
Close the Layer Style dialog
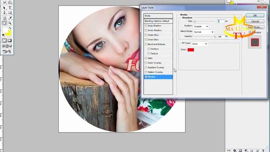pyautogui.click(x=262, y=7)
